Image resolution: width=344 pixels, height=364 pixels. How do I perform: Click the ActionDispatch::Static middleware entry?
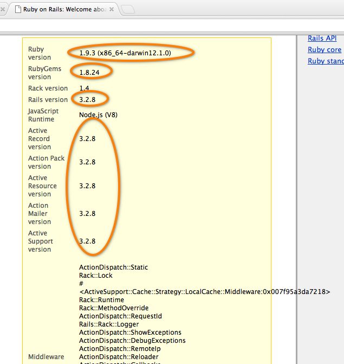[113, 267]
